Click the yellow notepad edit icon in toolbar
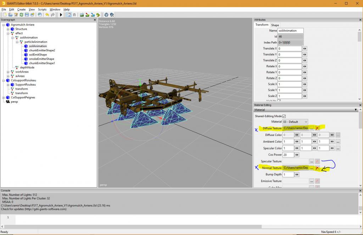 click(16, 15)
